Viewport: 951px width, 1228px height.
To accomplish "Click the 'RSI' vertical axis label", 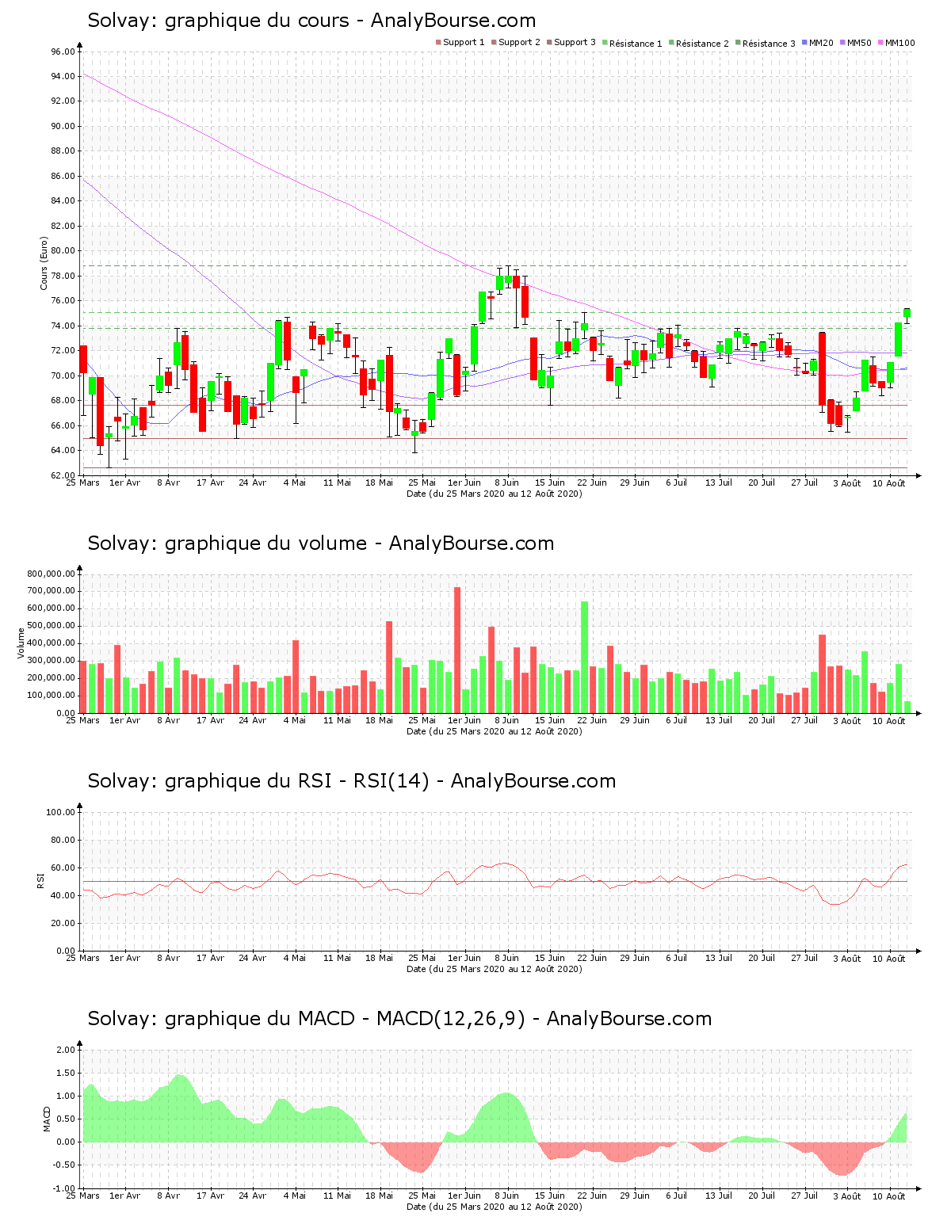I will (x=40, y=880).
